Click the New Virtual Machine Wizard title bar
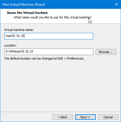Screen dimensions: 121x122 (57, 4)
